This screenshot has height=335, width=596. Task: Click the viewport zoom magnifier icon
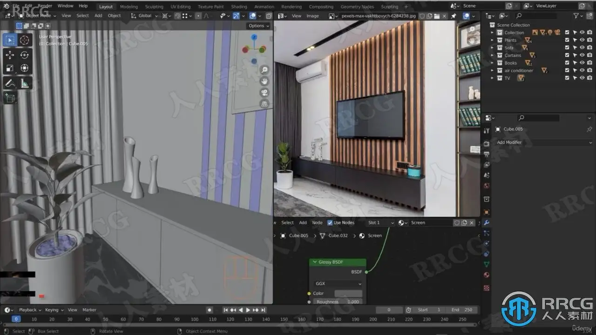coord(264,70)
